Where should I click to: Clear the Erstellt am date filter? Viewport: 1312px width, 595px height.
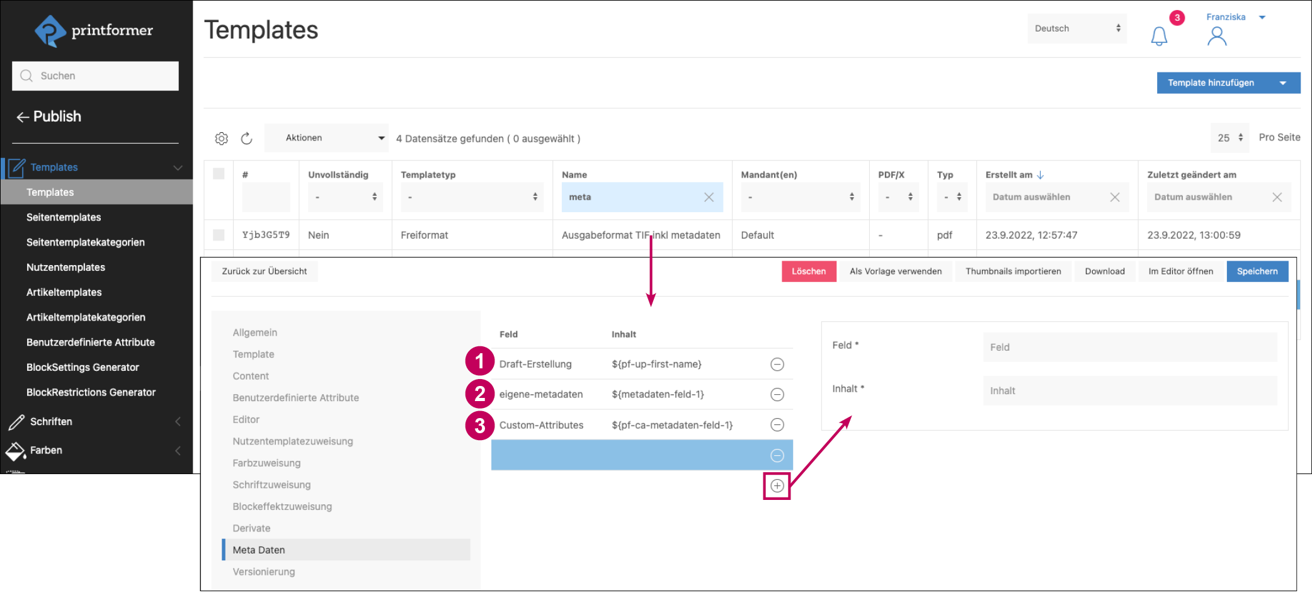(1114, 197)
